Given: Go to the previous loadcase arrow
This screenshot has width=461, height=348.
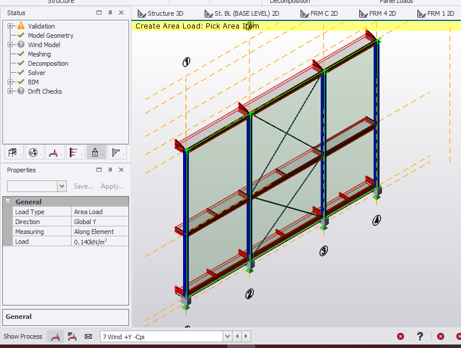Looking at the screenshot, I should pyautogui.click(x=237, y=336).
